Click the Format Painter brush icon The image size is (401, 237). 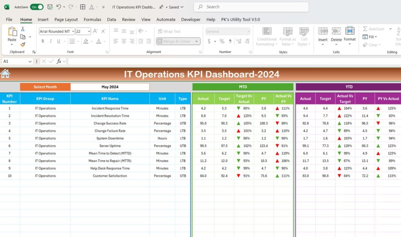point(23,45)
